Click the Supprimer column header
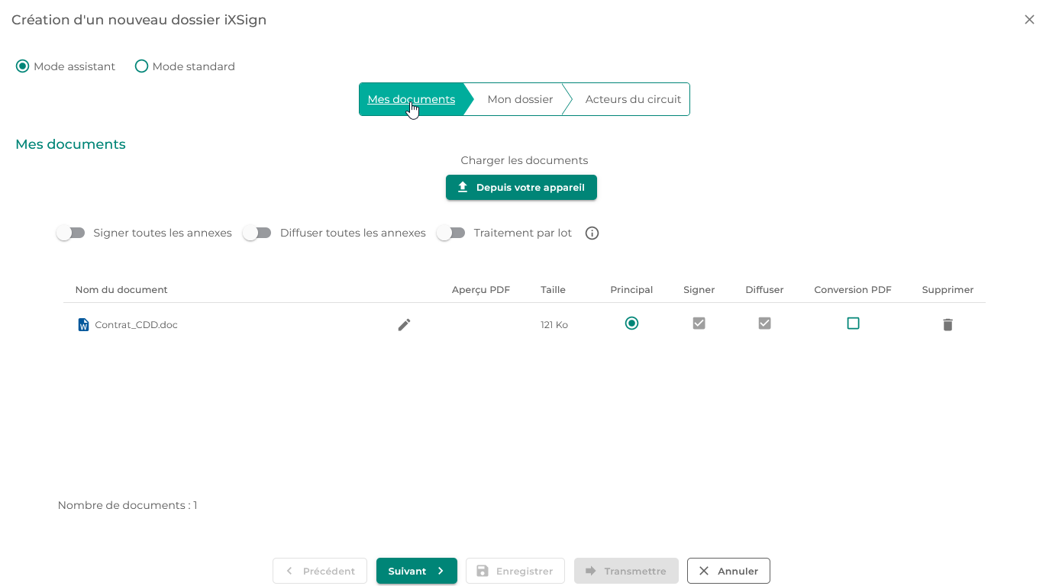The image size is (1046, 586). point(948,290)
